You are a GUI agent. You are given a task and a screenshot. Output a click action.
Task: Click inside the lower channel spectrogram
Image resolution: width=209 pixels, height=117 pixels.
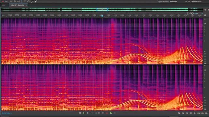[102, 87]
